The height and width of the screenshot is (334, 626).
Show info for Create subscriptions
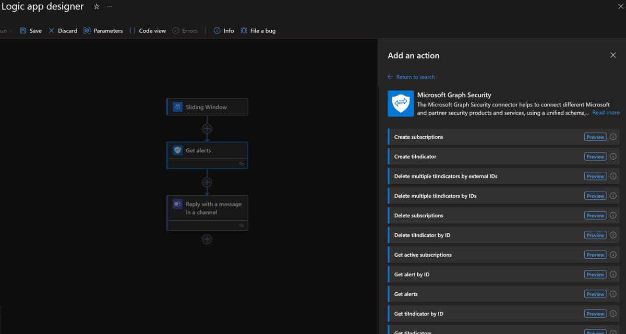[613, 137]
